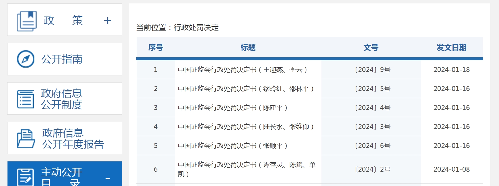Click the folder icon for 政府信息公开年度报告

[26, 138]
